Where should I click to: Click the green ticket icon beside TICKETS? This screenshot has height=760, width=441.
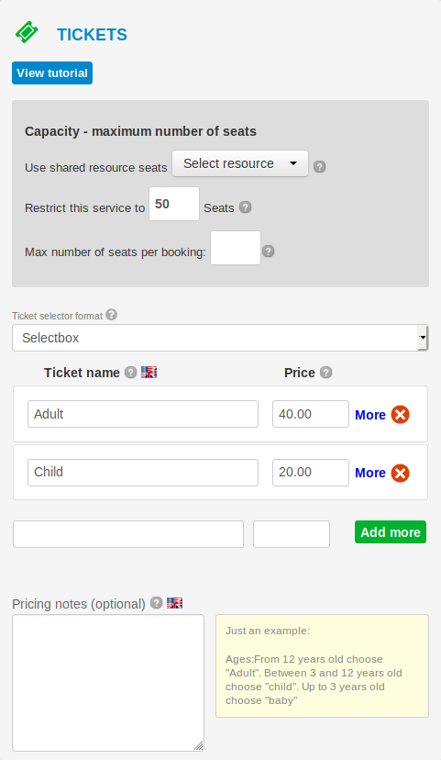(27, 32)
